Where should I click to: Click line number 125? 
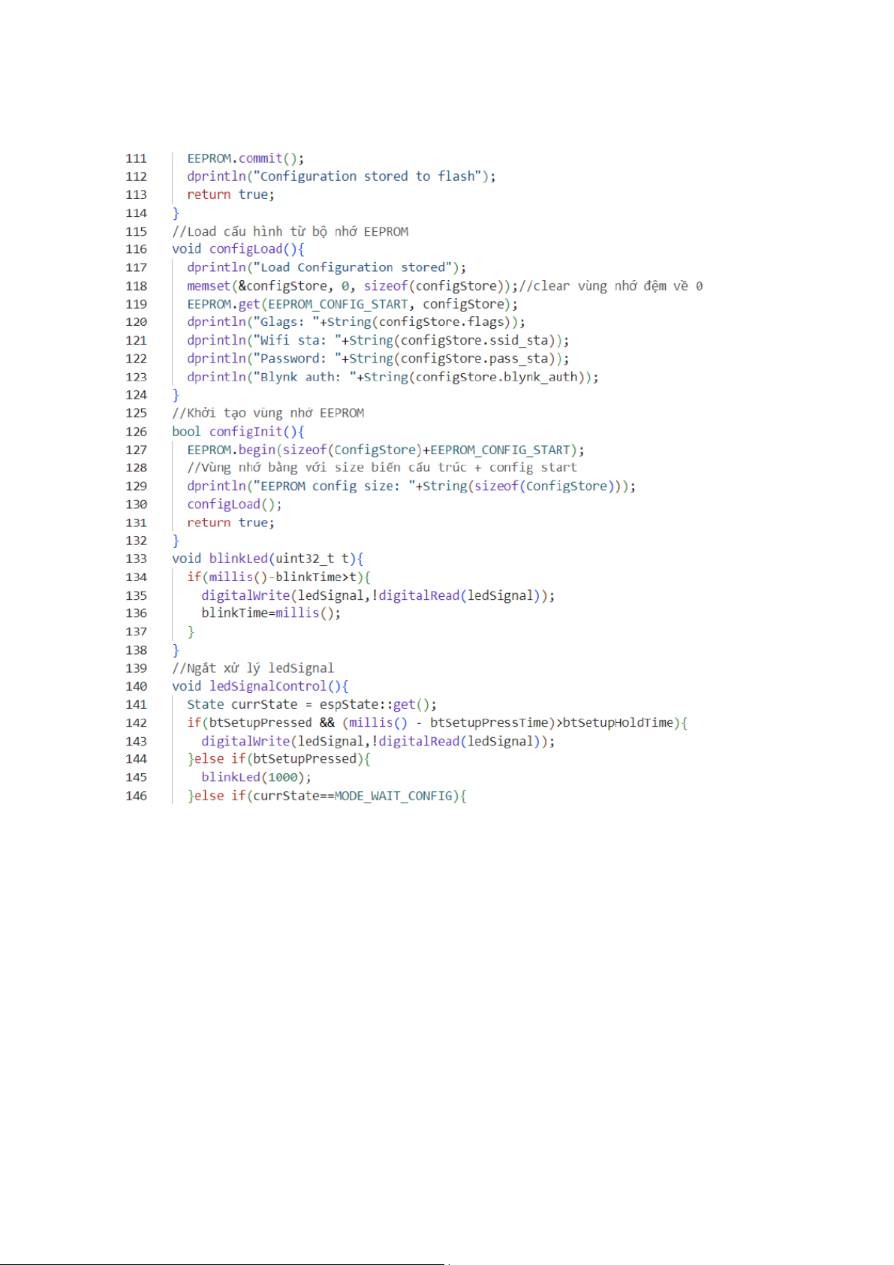[136, 413]
